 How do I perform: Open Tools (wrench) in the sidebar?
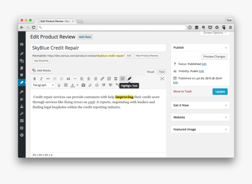pos(22,114)
